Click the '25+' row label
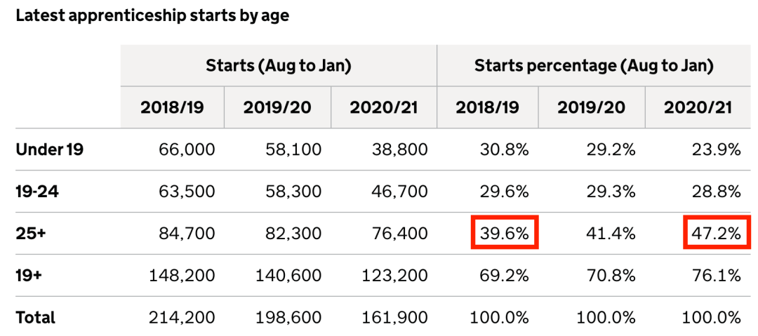 pyautogui.click(x=31, y=233)
